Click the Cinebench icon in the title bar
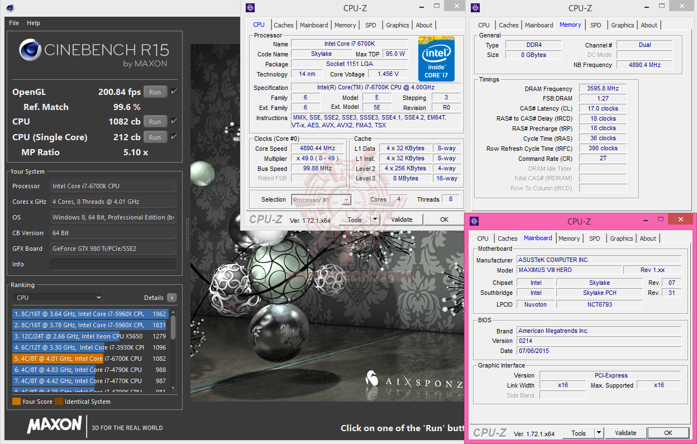The image size is (697, 444). (x=11, y=8)
